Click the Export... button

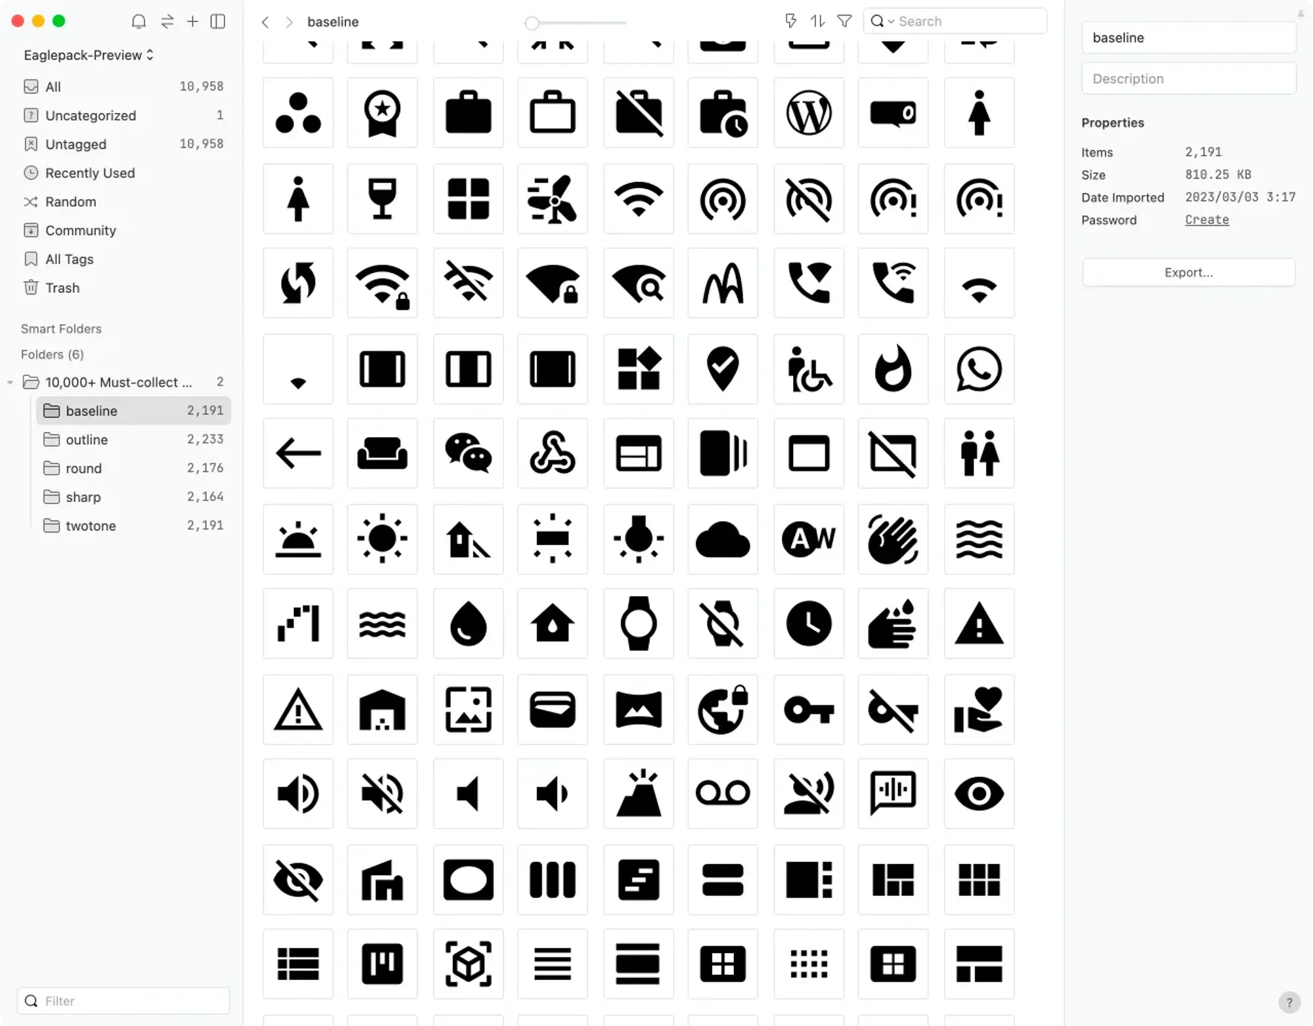click(1188, 272)
